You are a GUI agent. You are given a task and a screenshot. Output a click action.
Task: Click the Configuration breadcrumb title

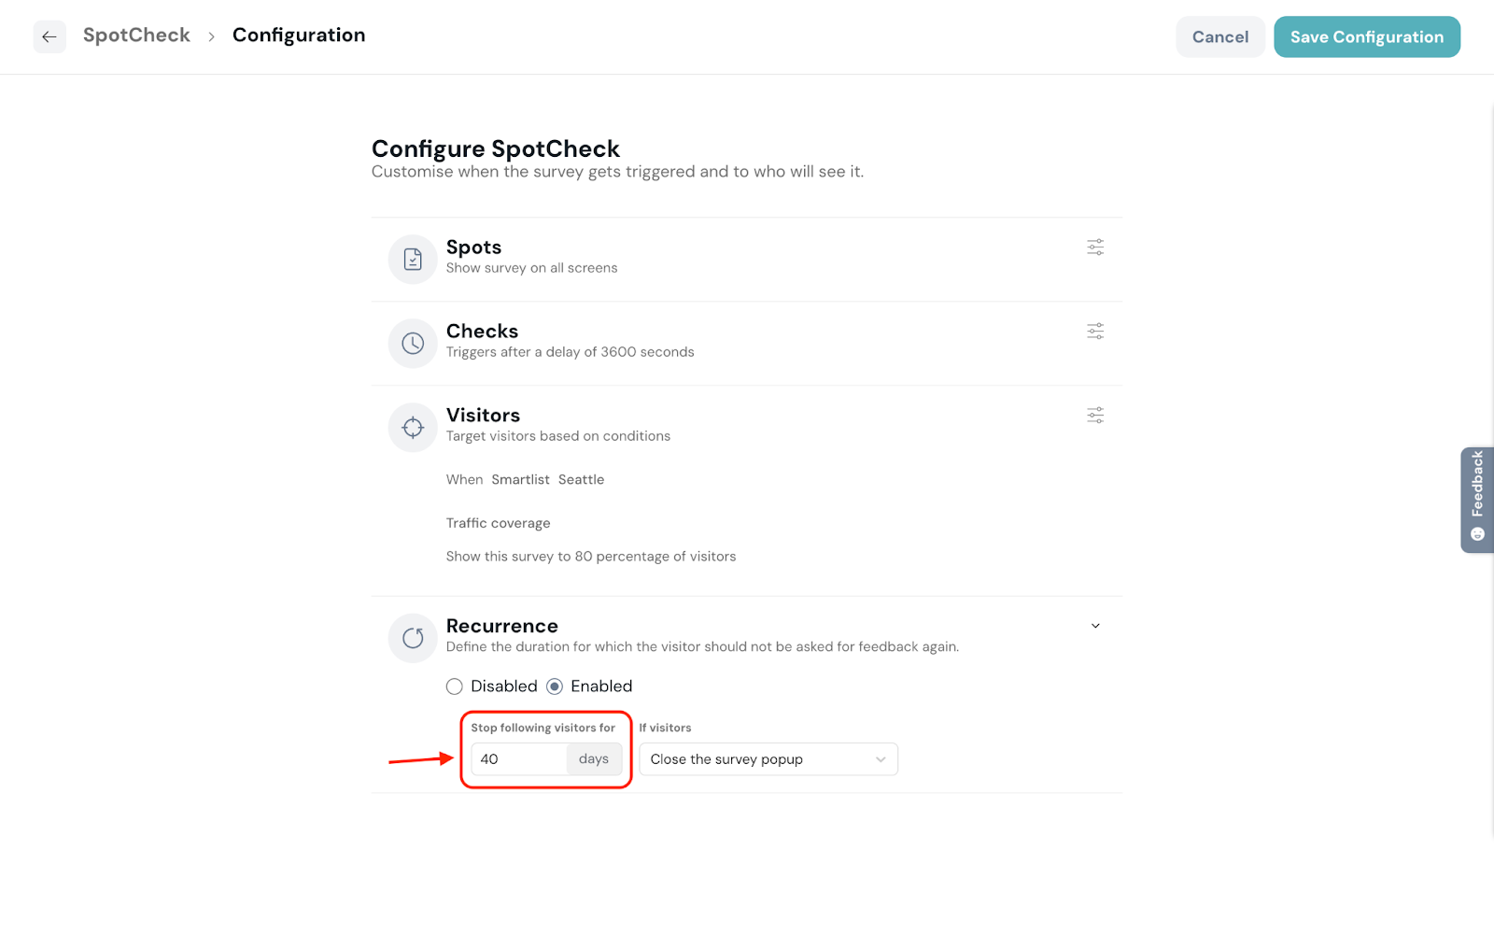(299, 35)
